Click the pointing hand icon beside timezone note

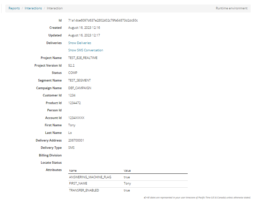145,198
